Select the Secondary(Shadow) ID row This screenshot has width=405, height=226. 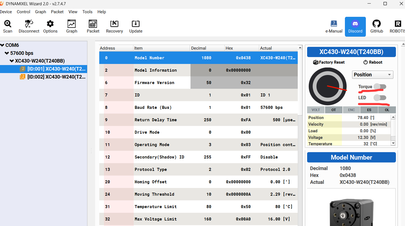coord(199,157)
